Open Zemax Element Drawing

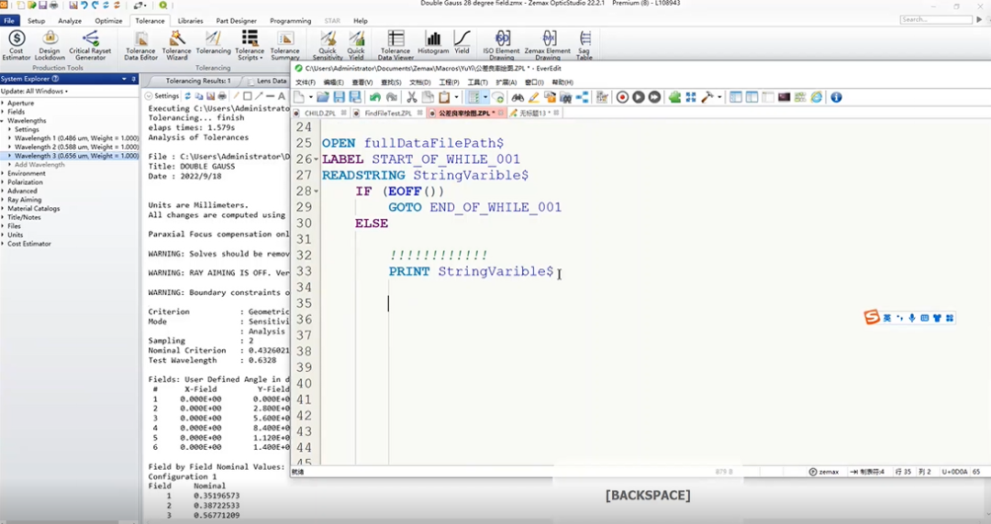pyautogui.click(x=547, y=46)
